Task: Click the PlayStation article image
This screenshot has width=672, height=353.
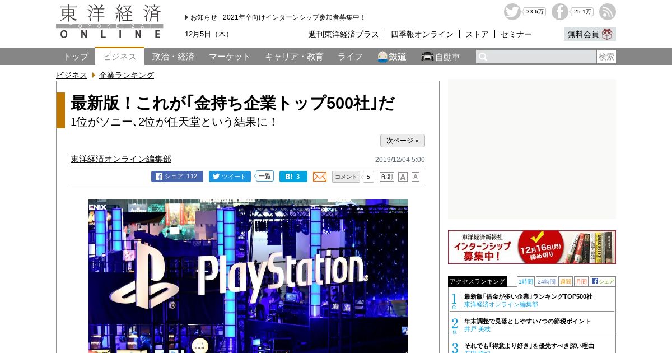Action: pyautogui.click(x=248, y=276)
